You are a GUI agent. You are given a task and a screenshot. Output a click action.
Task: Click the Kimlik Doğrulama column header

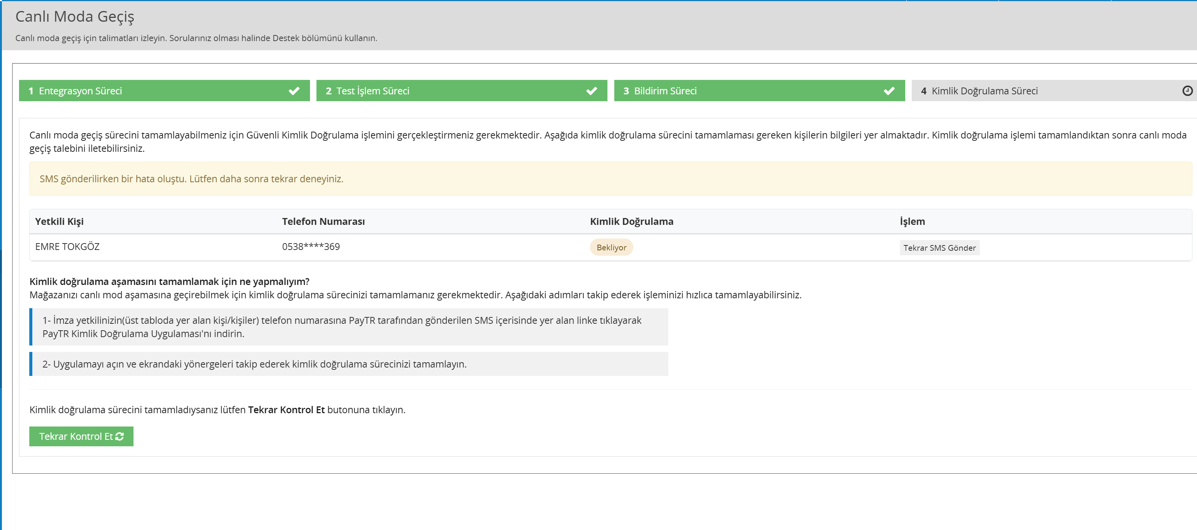631,222
